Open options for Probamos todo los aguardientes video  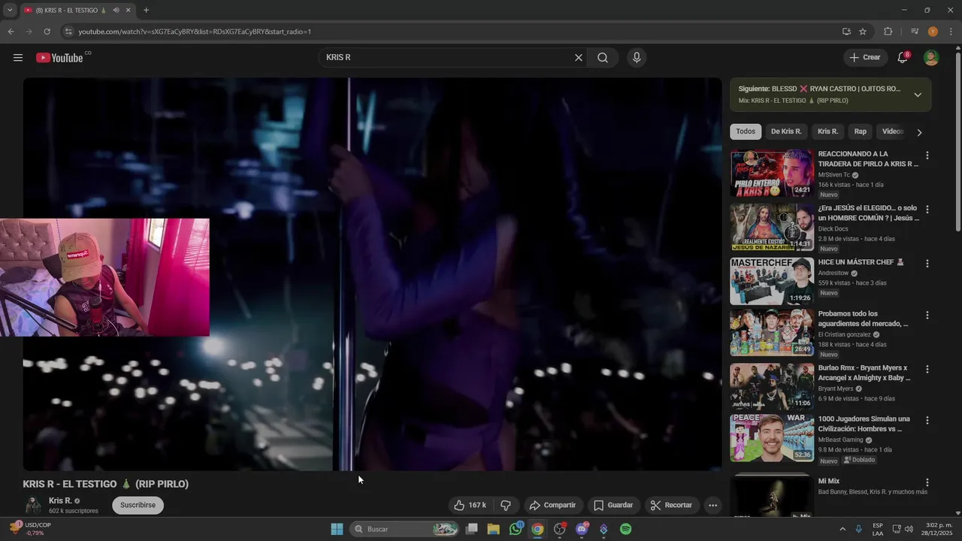(927, 316)
